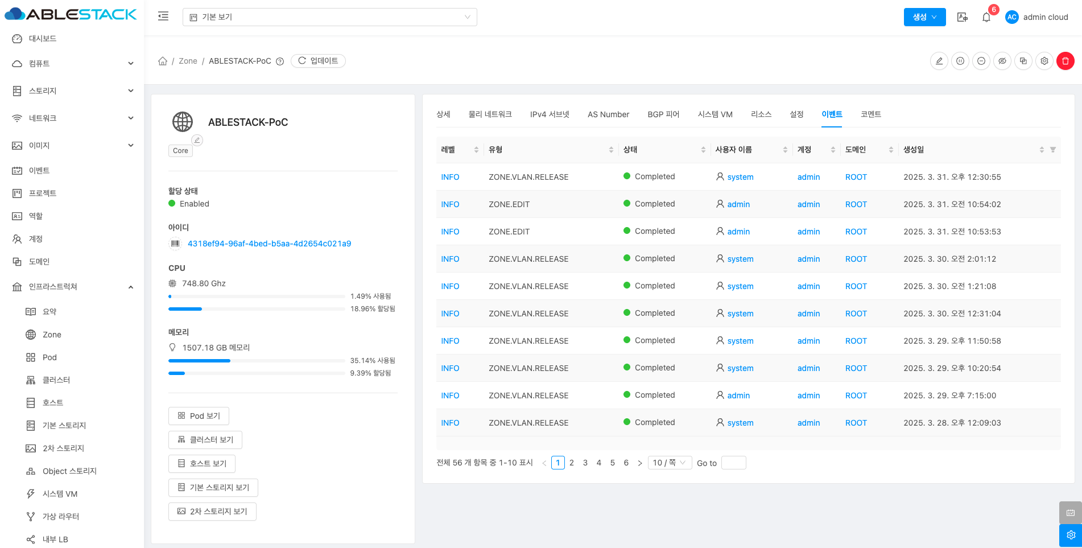The width and height of the screenshot is (1082, 548).
Task: Click the gear settings icon in zone toolbar
Action: click(x=1044, y=61)
